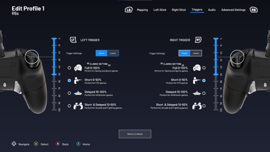The image size is (270, 152).
Task: Switch to the Mapping tab
Action: (x=142, y=10)
